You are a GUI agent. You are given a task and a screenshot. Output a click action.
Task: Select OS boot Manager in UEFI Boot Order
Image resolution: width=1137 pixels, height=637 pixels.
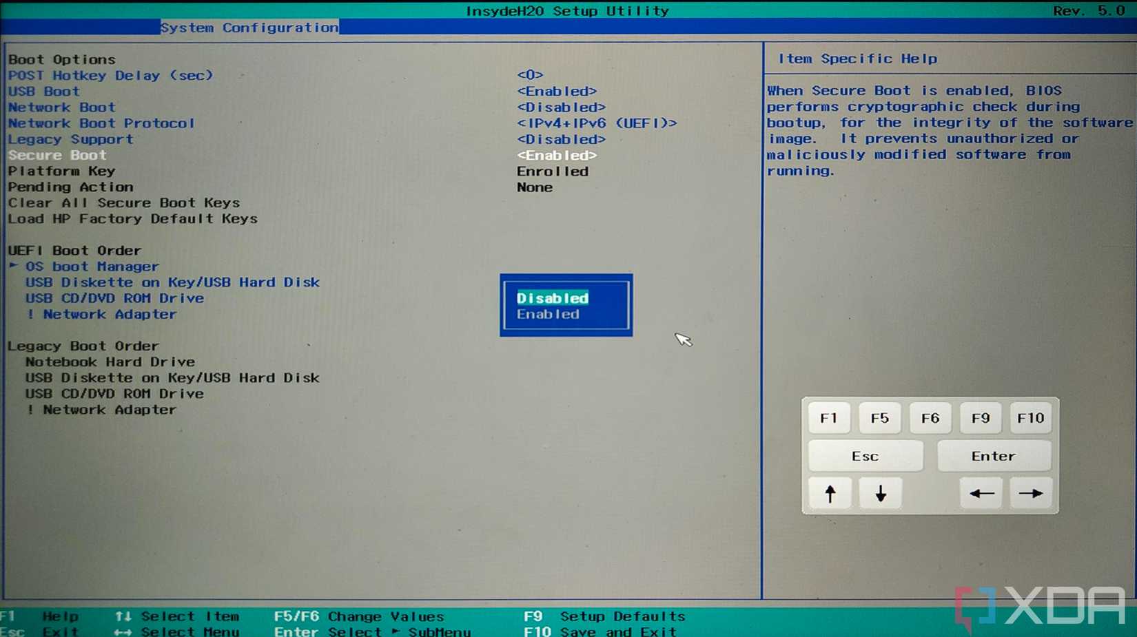click(92, 266)
